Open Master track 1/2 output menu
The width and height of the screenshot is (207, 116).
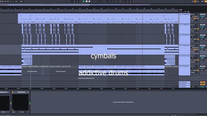point(195,87)
